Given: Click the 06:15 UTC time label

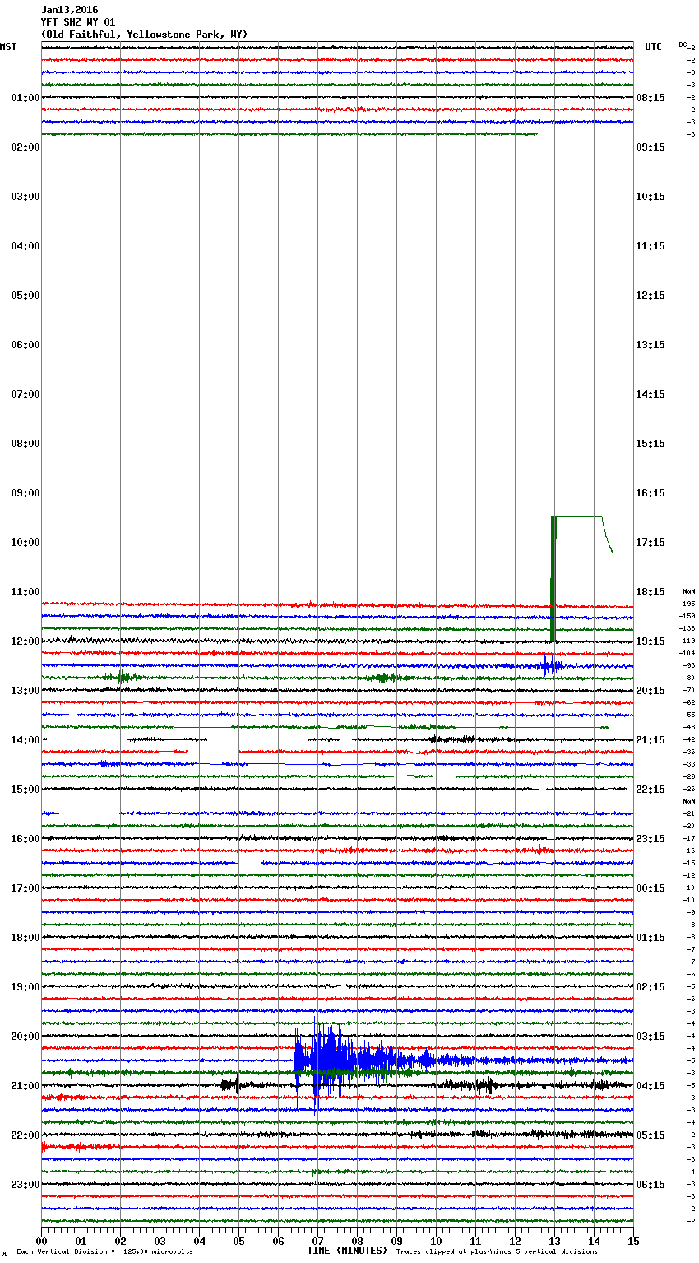Looking at the screenshot, I should (650, 1185).
